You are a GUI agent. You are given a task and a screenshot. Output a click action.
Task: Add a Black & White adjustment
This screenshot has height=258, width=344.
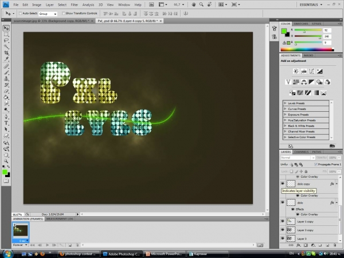click(x=311, y=82)
